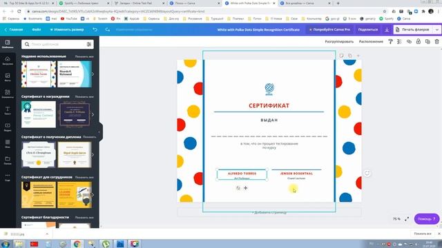Viewport: 442px width, 248px height.
Task: Show more Сертификат о награждении templates with the arrow
Action: coord(93,114)
